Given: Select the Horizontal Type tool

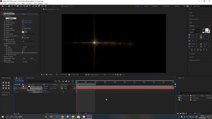Looking at the screenshot, I should (x=30, y=6).
